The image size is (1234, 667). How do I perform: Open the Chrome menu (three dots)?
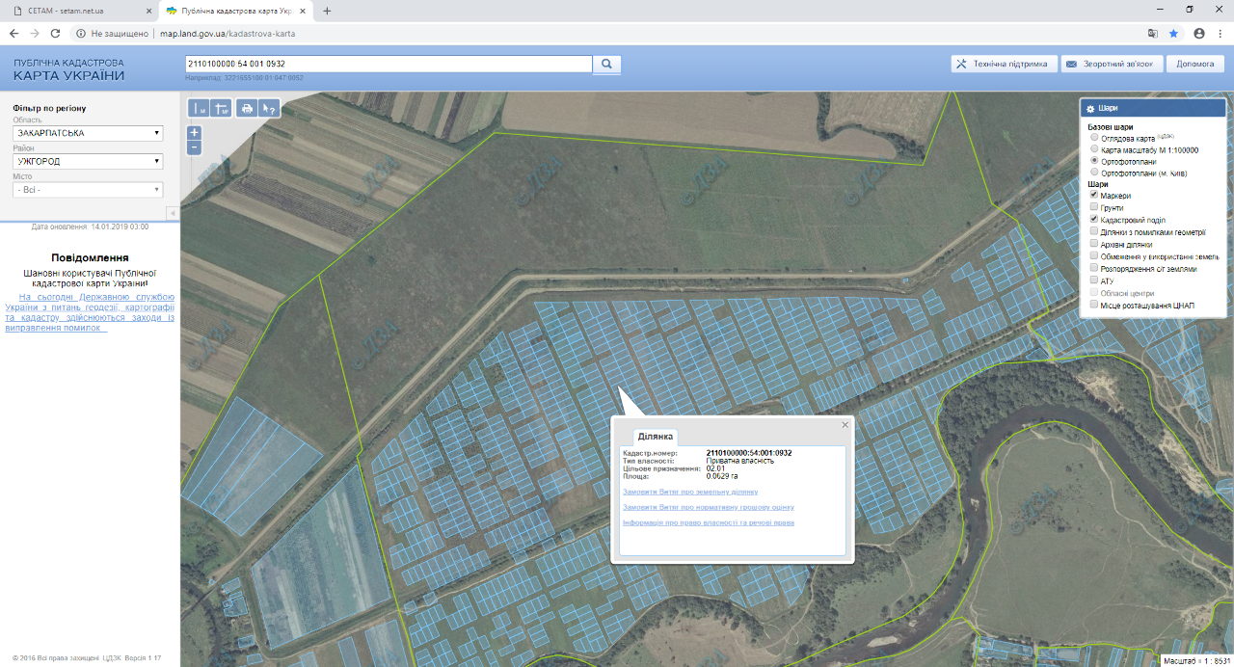click(x=1221, y=33)
